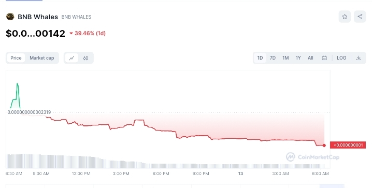Toggle the LOG scale option
The image size is (372, 188).
point(341,58)
